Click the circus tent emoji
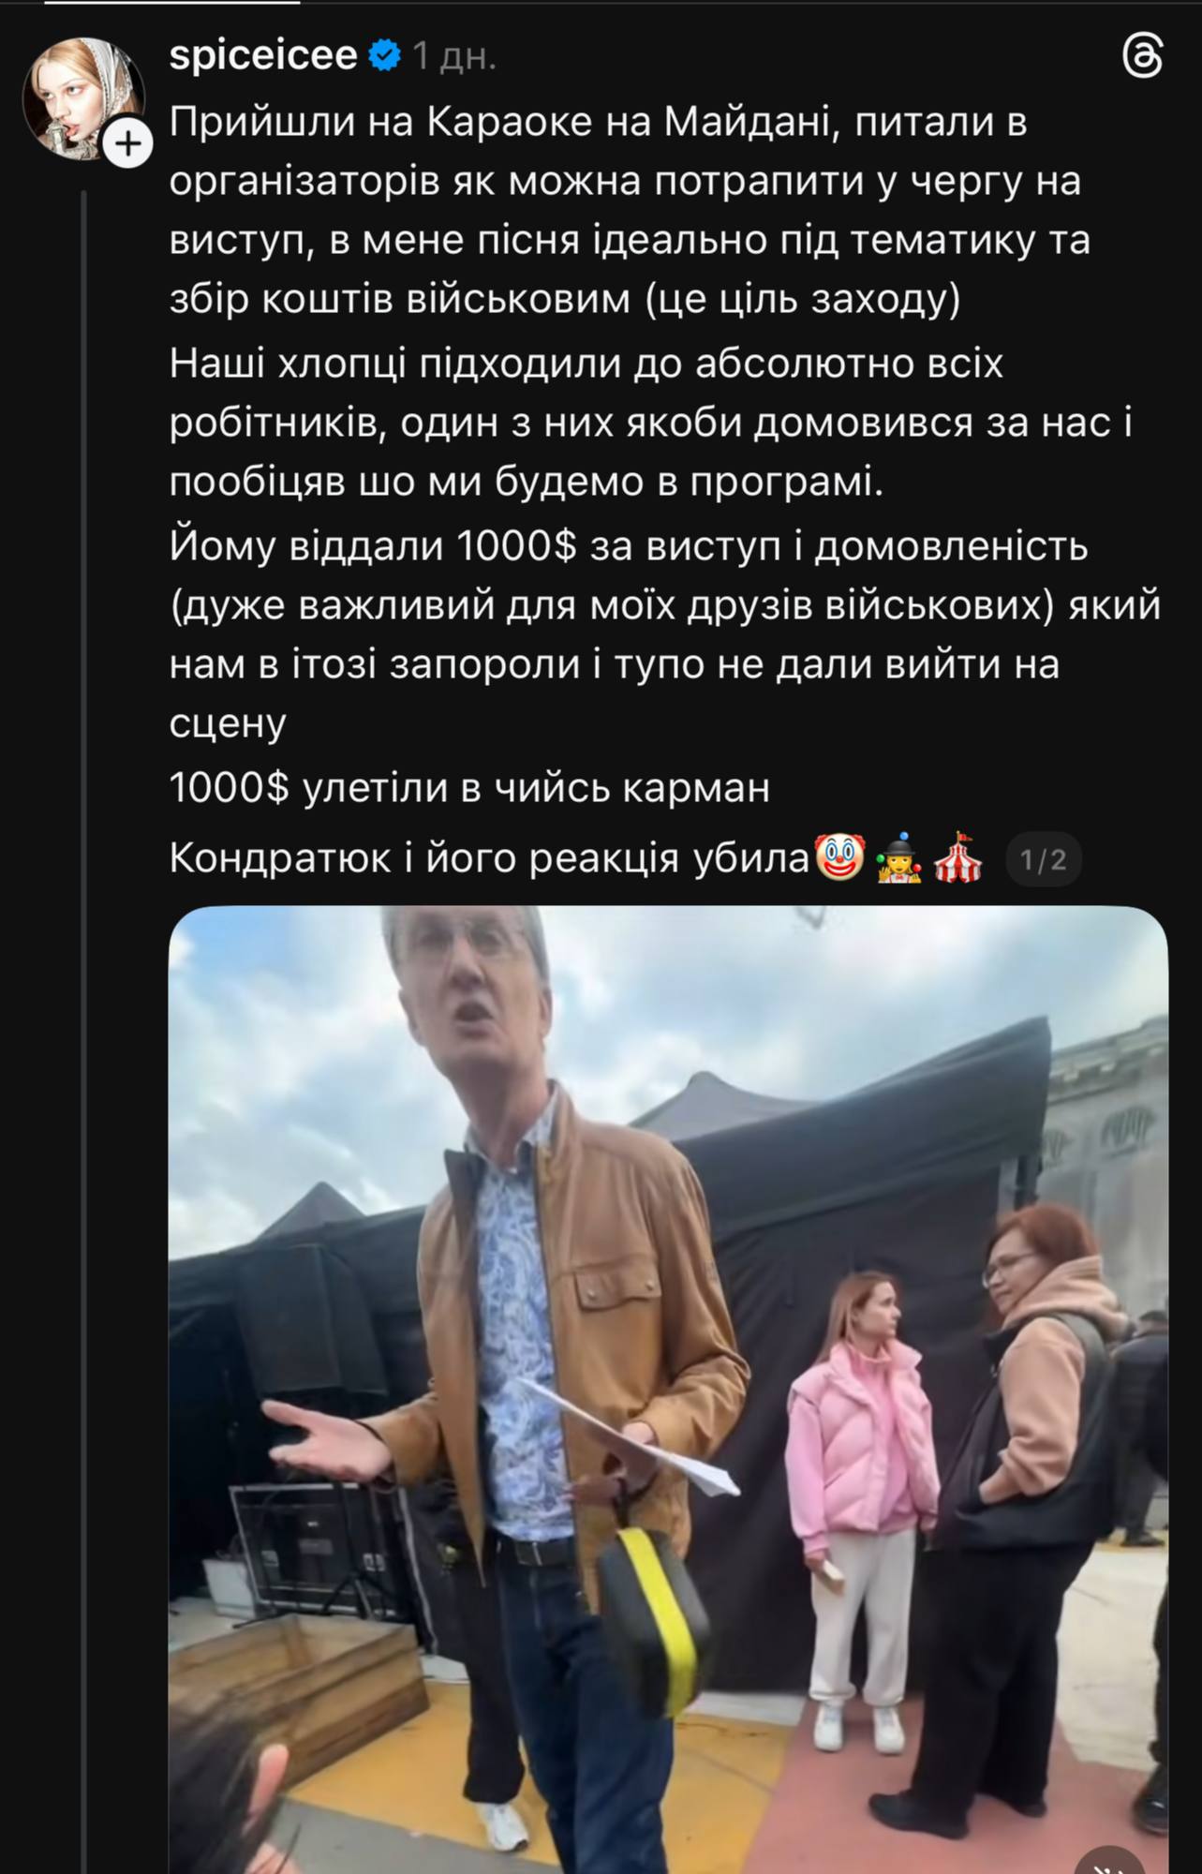This screenshot has height=1874, width=1202. [957, 857]
